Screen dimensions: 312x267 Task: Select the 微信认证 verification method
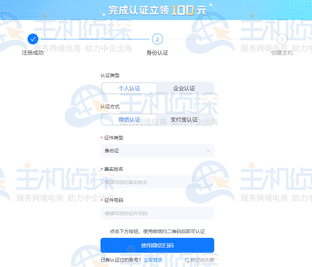point(129,119)
